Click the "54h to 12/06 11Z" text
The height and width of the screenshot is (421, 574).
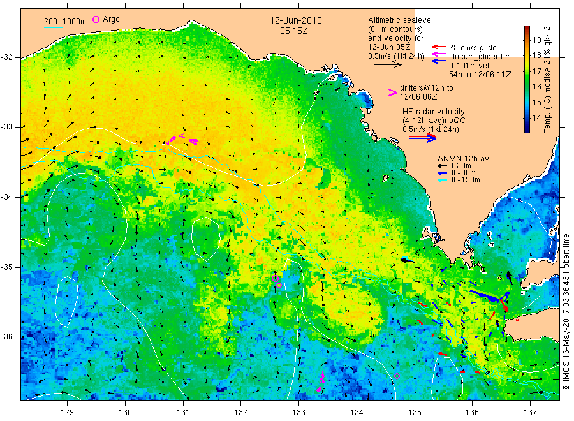tap(480, 74)
